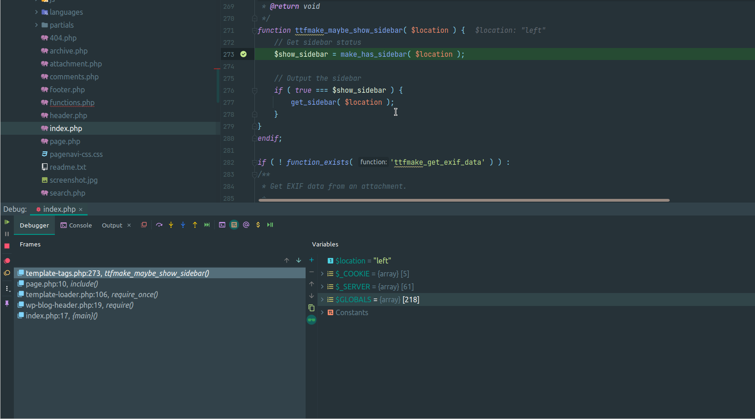Open attachment.php in project tree
This screenshot has width=755, height=419.
pos(76,64)
